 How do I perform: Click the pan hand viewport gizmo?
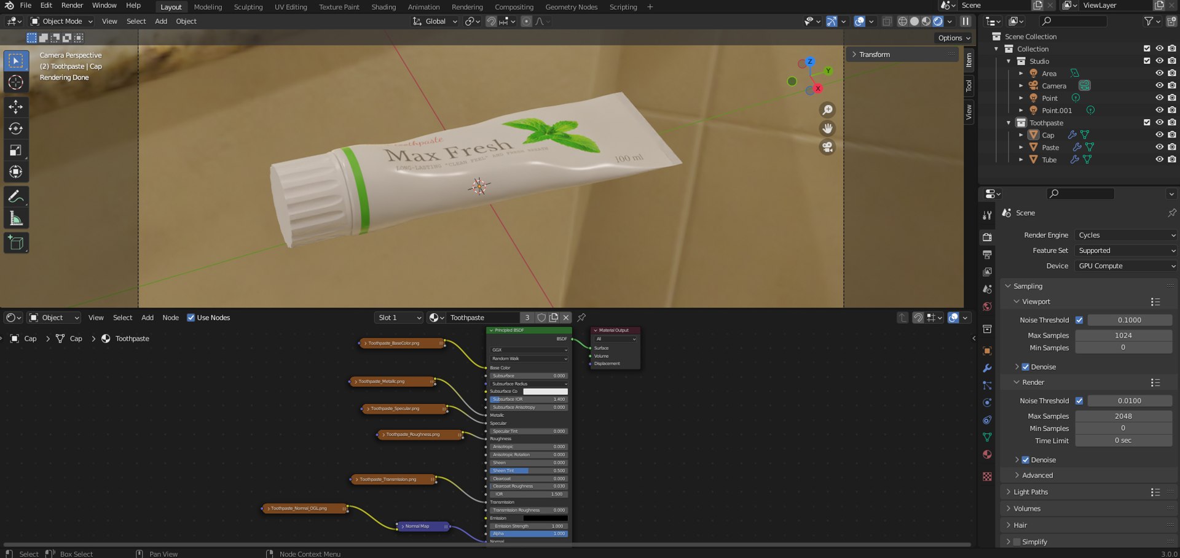828,128
